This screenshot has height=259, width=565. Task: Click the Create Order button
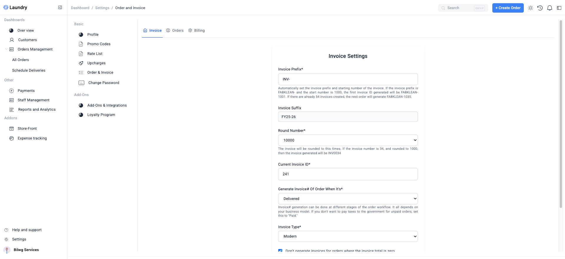pyautogui.click(x=508, y=8)
